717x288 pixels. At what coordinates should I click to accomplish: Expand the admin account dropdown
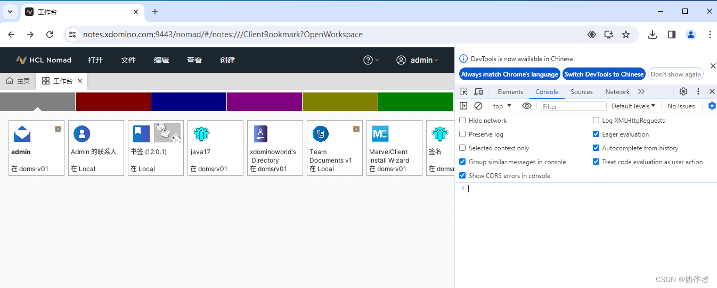pyautogui.click(x=437, y=60)
